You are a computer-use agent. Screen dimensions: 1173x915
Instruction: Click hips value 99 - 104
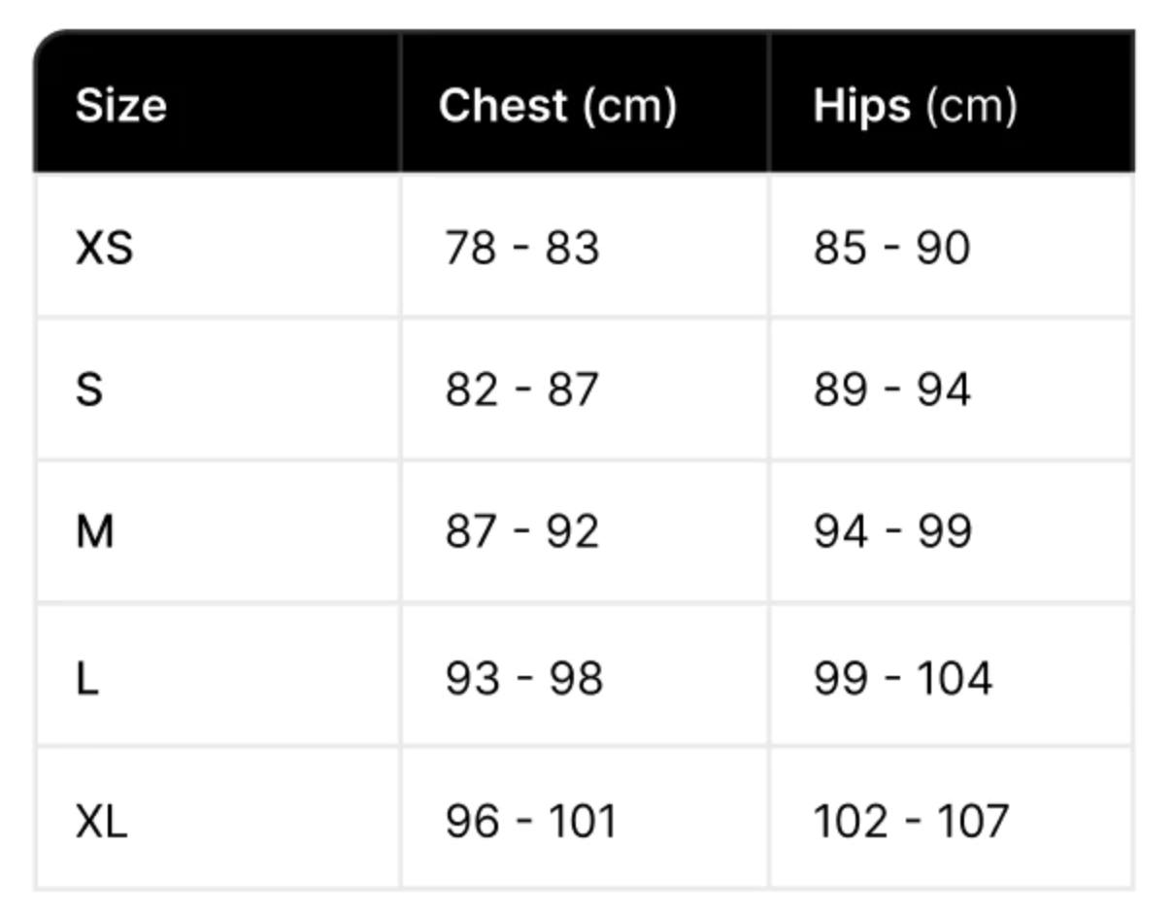pyautogui.click(x=902, y=677)
